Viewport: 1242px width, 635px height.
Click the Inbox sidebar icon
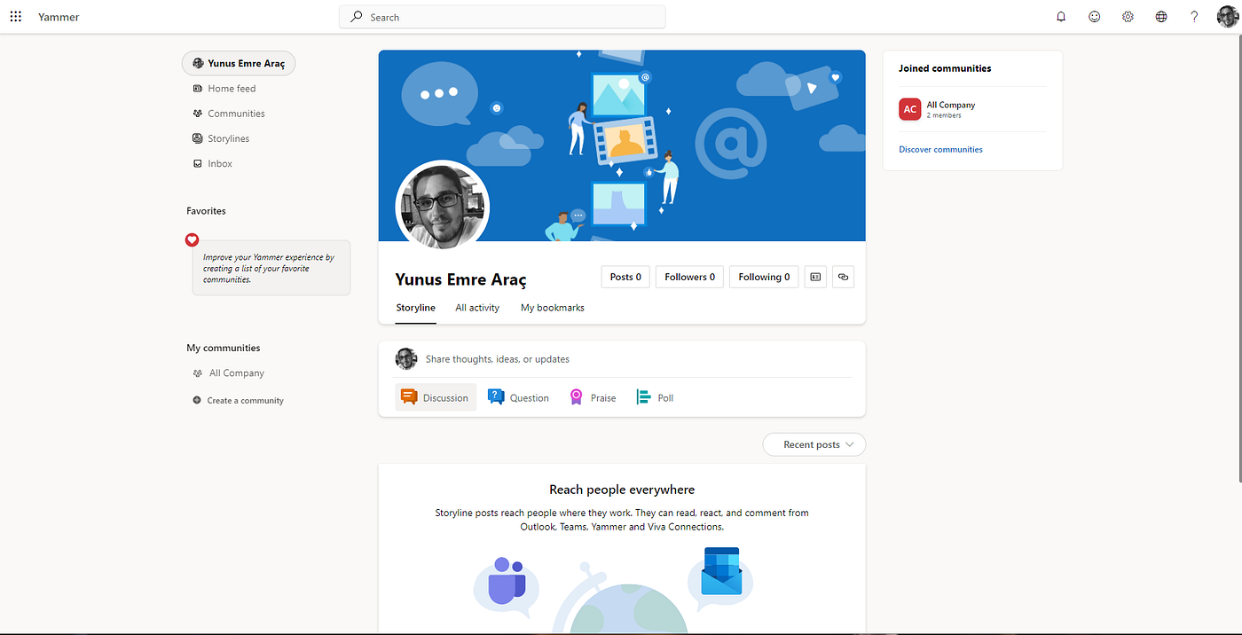[198, 163]
